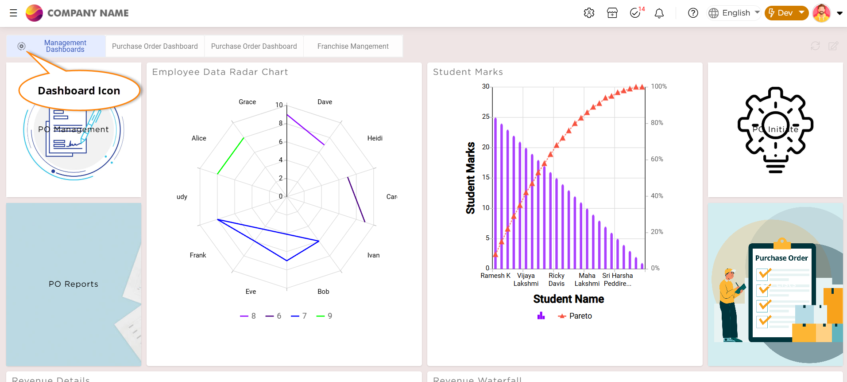
Task: Open pending tasks icon showing 14
Action: (x=635, y=13)
